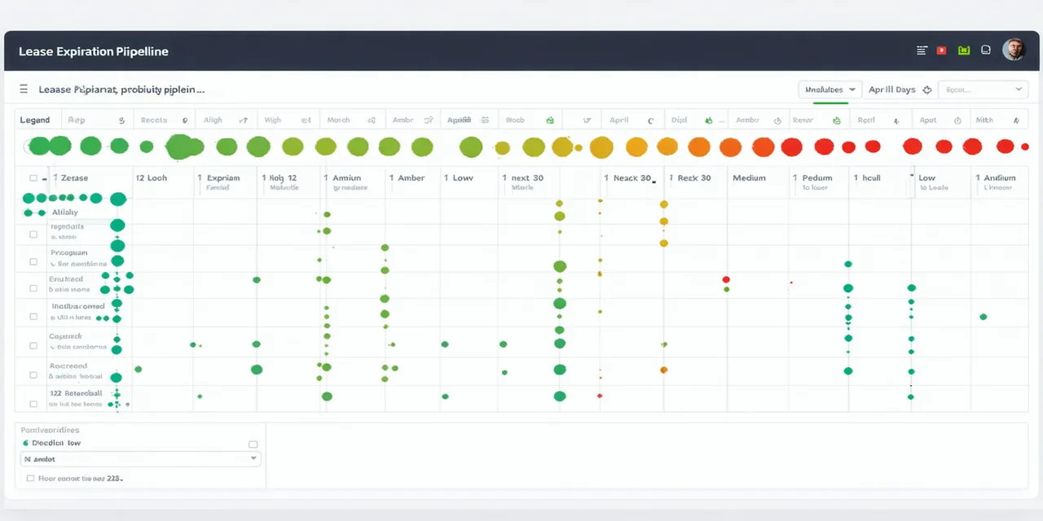
Task: Click the arrow icon next to Aligh tab
Action: coord(243,120)
